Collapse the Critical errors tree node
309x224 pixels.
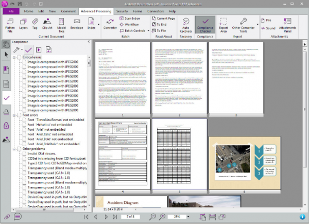click(x=15, y=57)
